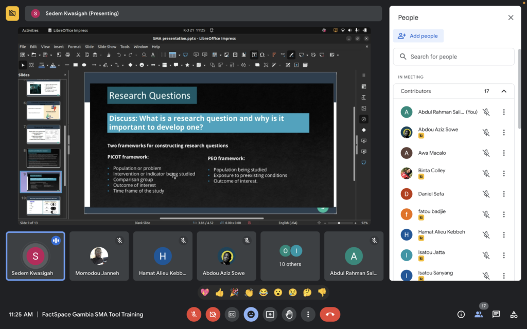527x329 pixels.
Task: Open chat with everyone icon
Action: (496, 315)
